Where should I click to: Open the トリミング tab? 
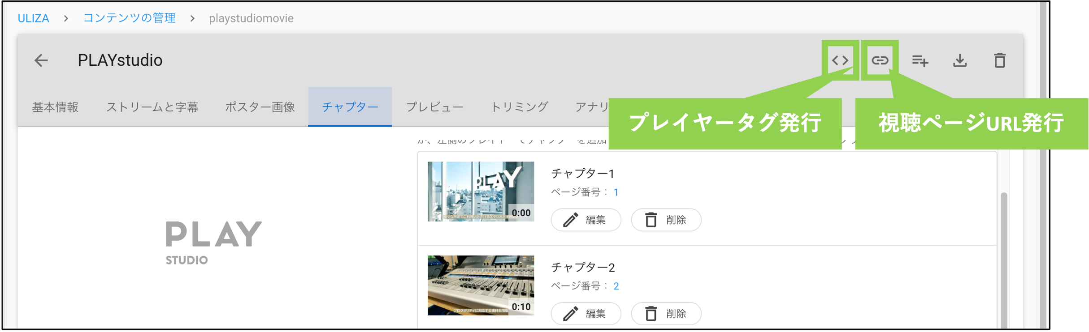[519, 107]
